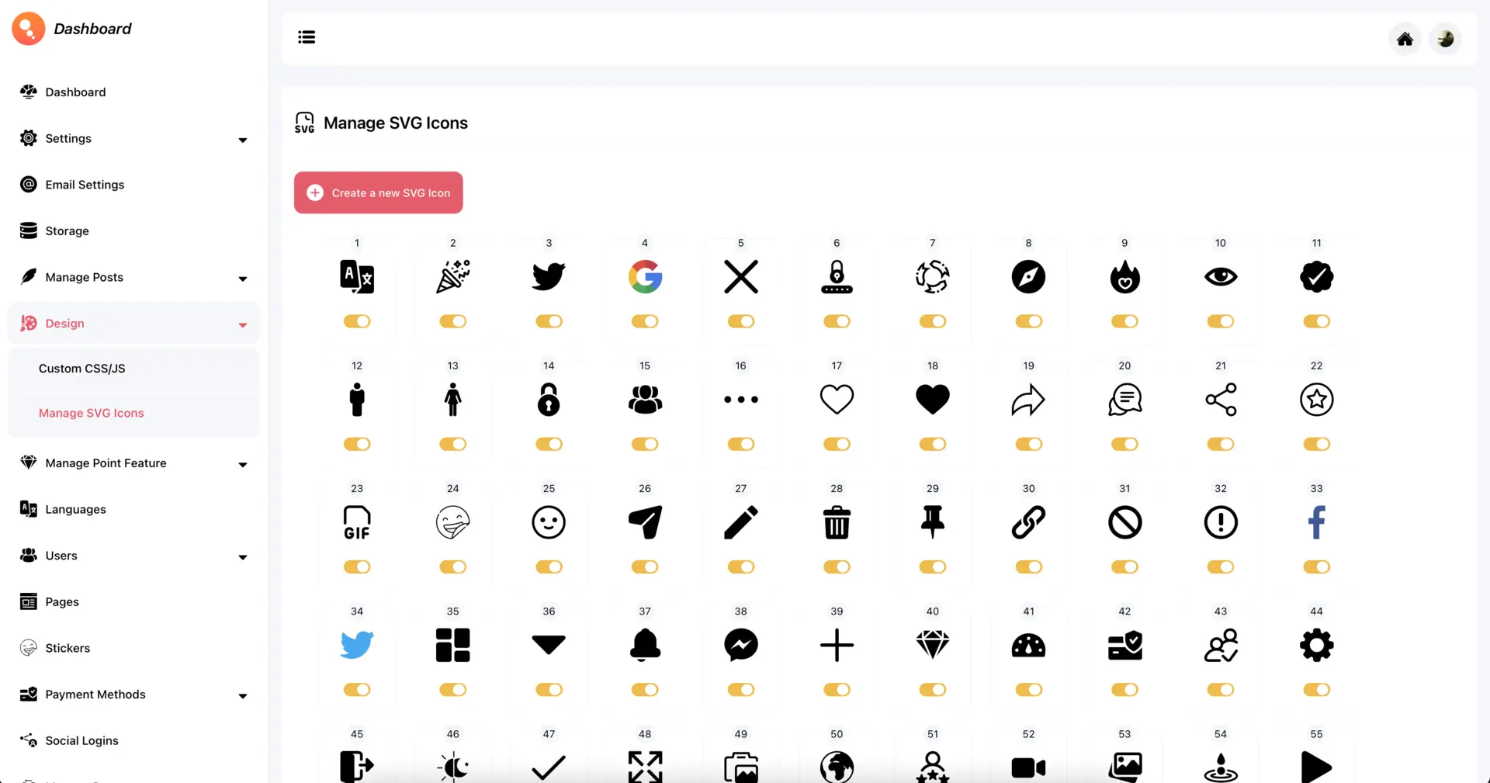Select the Google logo SVG icon
This screenshot has width=1490, height=783.
pos(645,276)
